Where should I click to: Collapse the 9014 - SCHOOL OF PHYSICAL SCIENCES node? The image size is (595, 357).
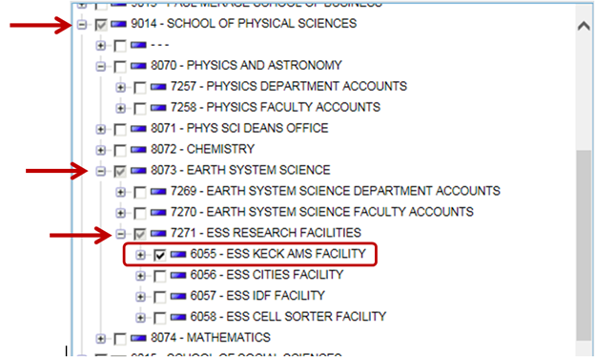pos(82,25)
